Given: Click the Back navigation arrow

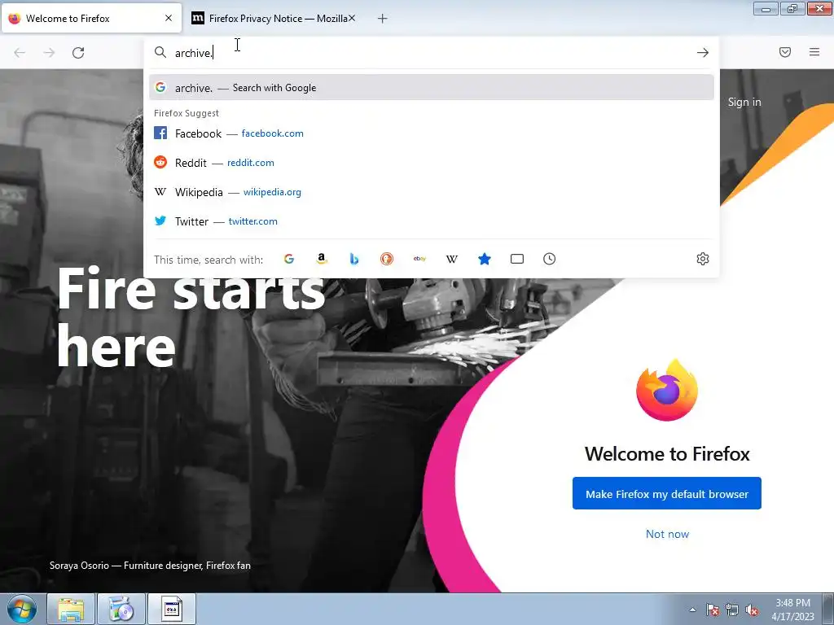Looking at the screenshot, I should coord(20,53).
